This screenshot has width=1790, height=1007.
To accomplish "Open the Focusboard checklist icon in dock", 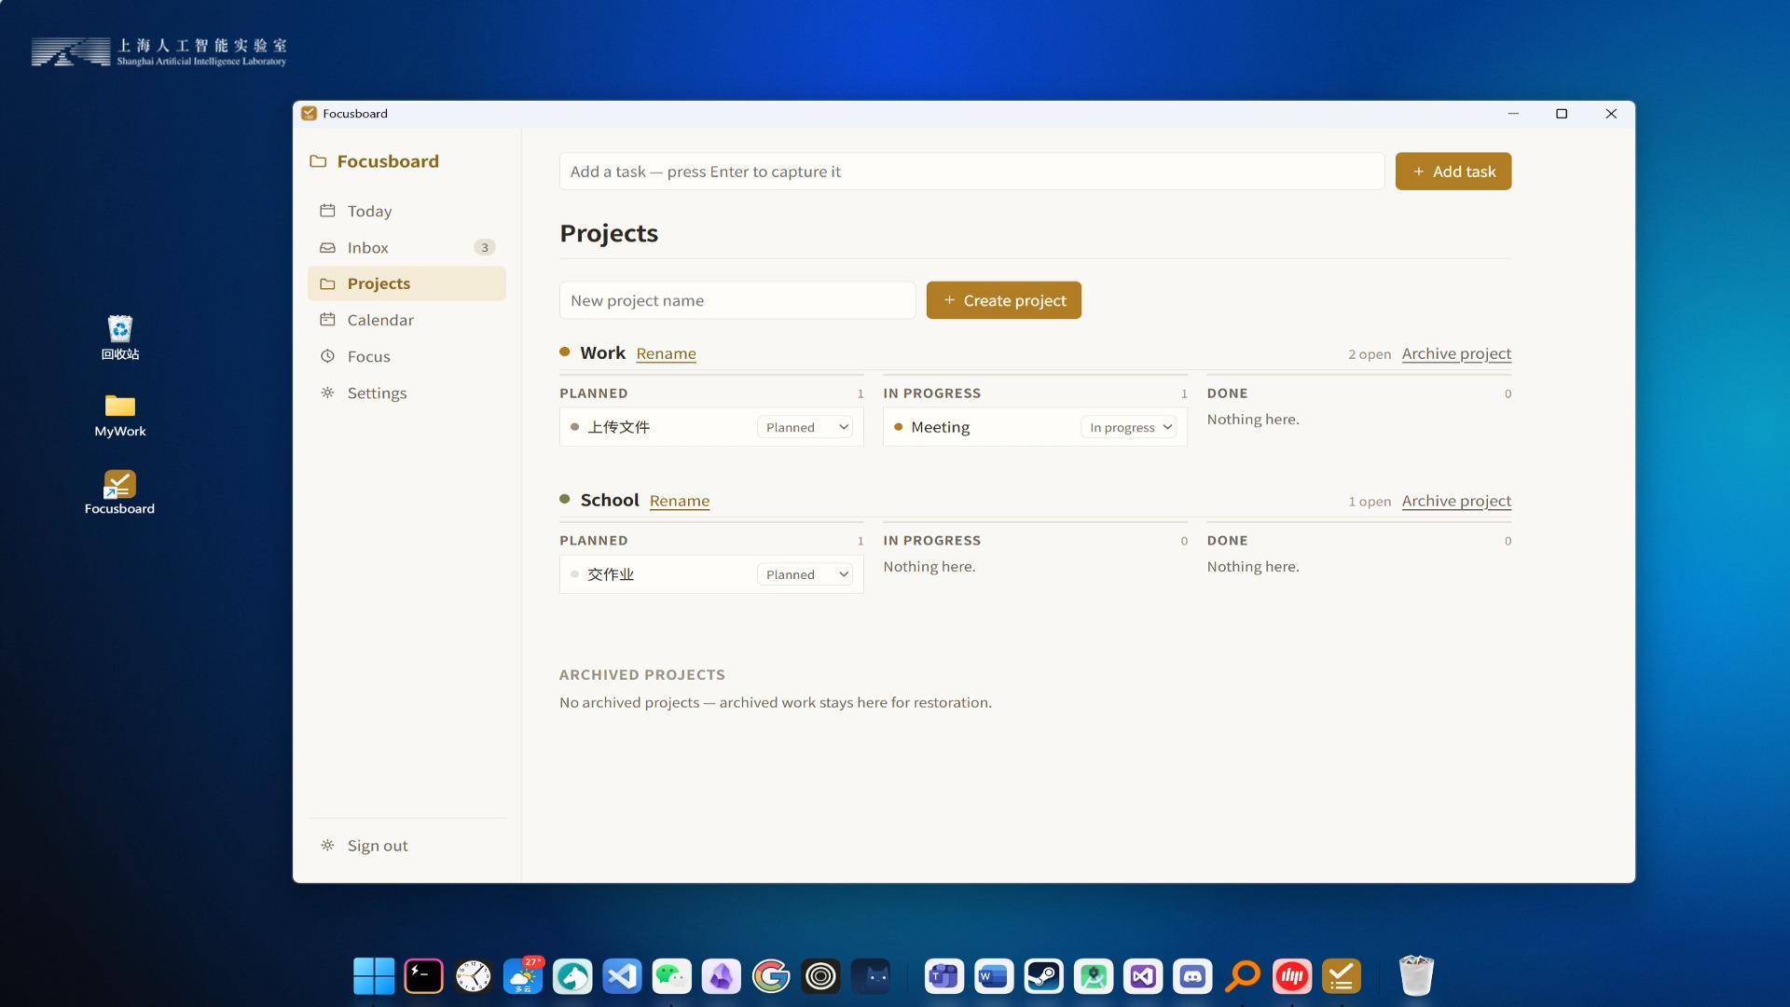I will click(1342, 976).
